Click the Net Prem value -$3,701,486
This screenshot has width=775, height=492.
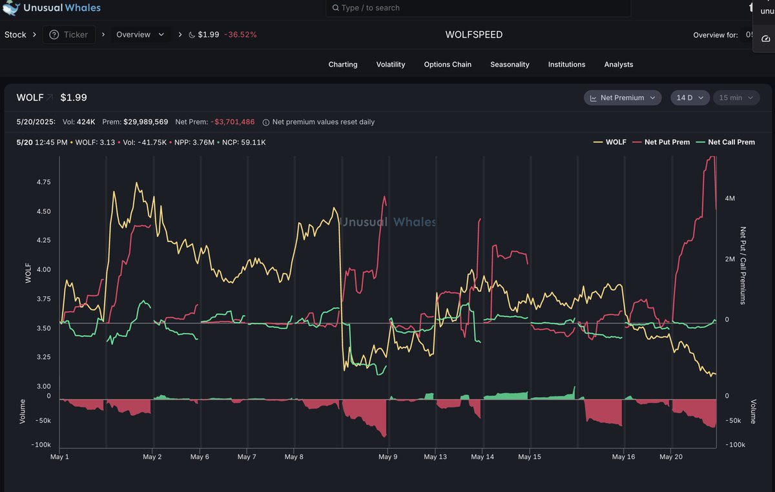click(x=232, y=122)
